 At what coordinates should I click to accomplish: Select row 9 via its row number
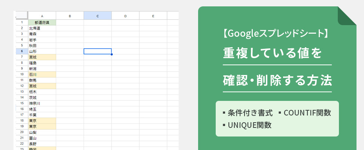[x=22, y=69]
